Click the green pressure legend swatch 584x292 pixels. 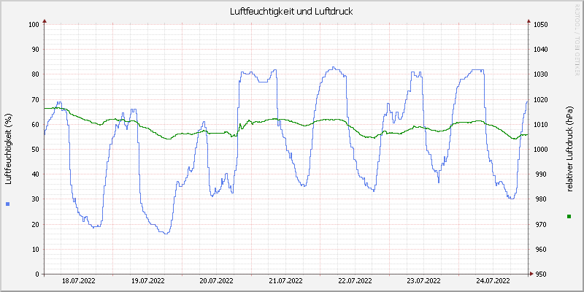[x=569, y=216]
